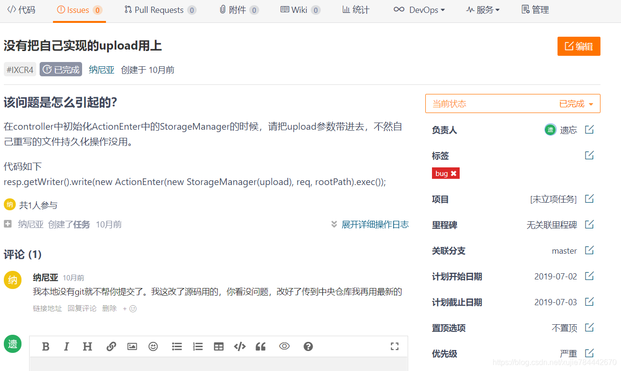
Task: Edit the 标签 labels field
Action: pos(589,155)
